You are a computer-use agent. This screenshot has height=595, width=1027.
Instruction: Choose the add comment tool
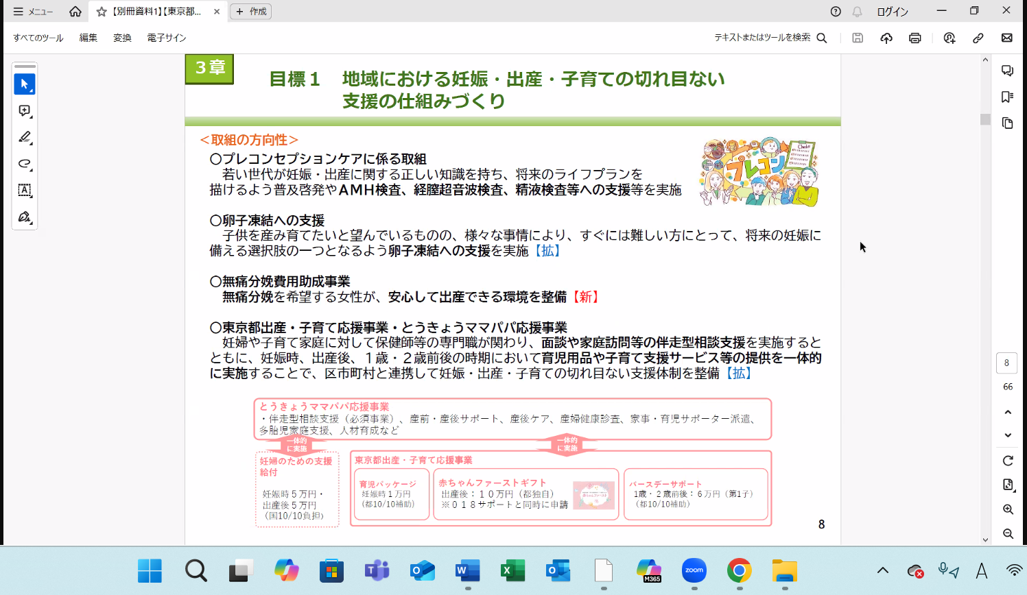pyautogui.click(x=25, y=111)
